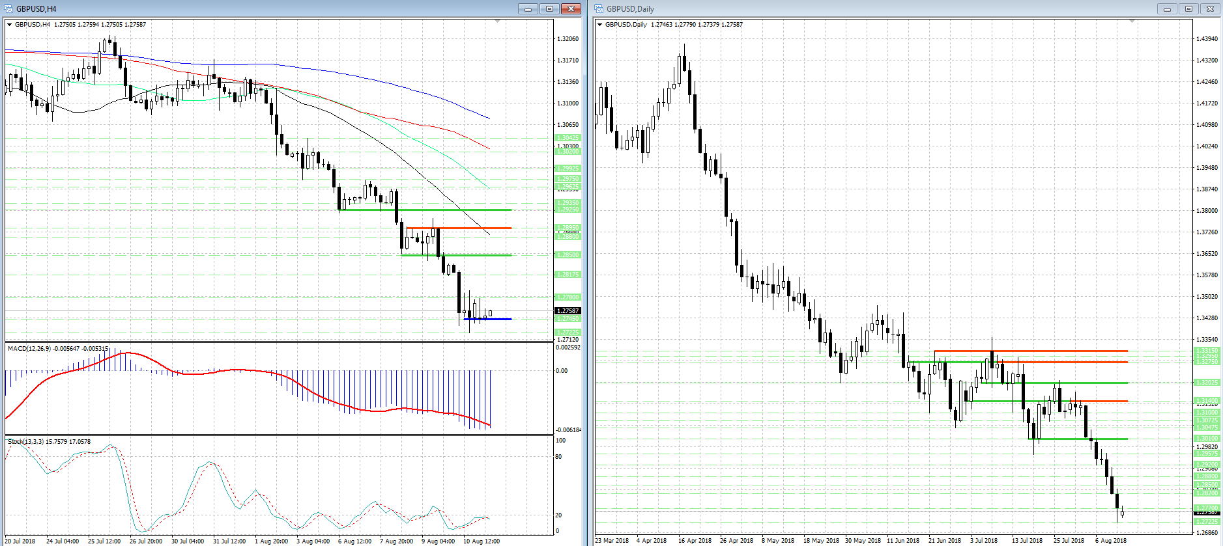Screen dimensions: 1223x546
Task: Restore the GBPUSD,H4 chart window size
Action: coord(549,8)
